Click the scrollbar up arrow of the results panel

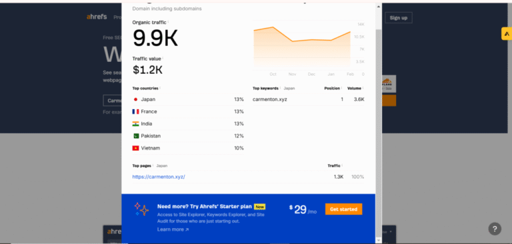[379, 7]
